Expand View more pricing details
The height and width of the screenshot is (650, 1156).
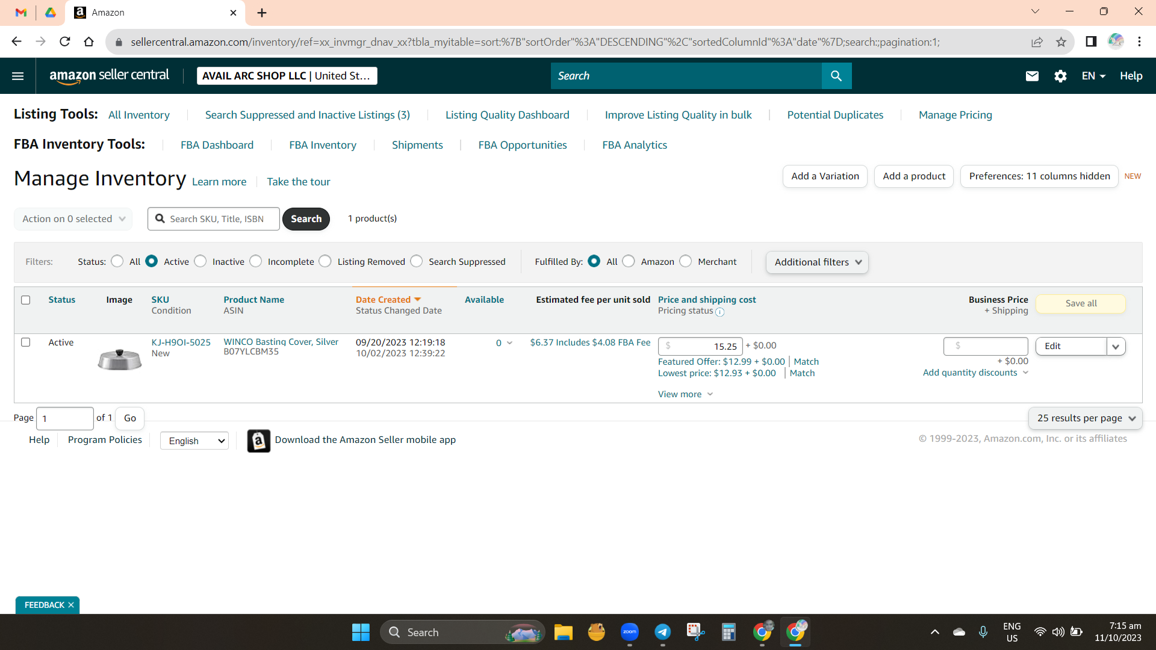pos(685,394)
